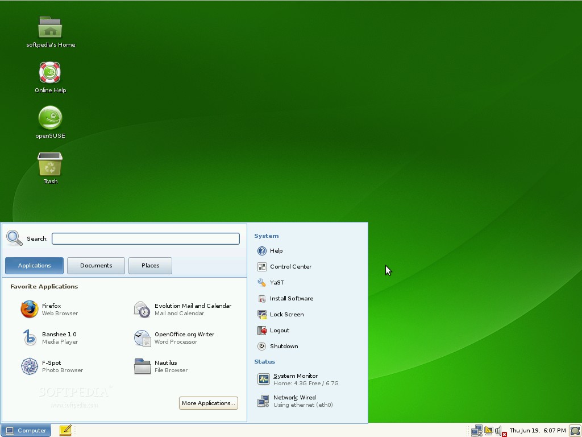
Task: Open the Trash desktop icon
Action: [50, 164]
